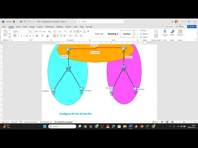Open Review tab
The width and height of the screenshot is (198, 148).
[x=68, y=27]
